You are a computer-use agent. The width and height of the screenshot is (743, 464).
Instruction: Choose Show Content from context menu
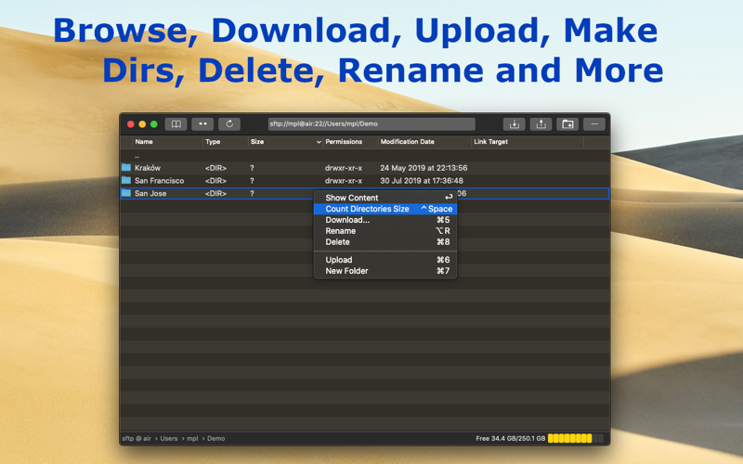pos(385,198)
